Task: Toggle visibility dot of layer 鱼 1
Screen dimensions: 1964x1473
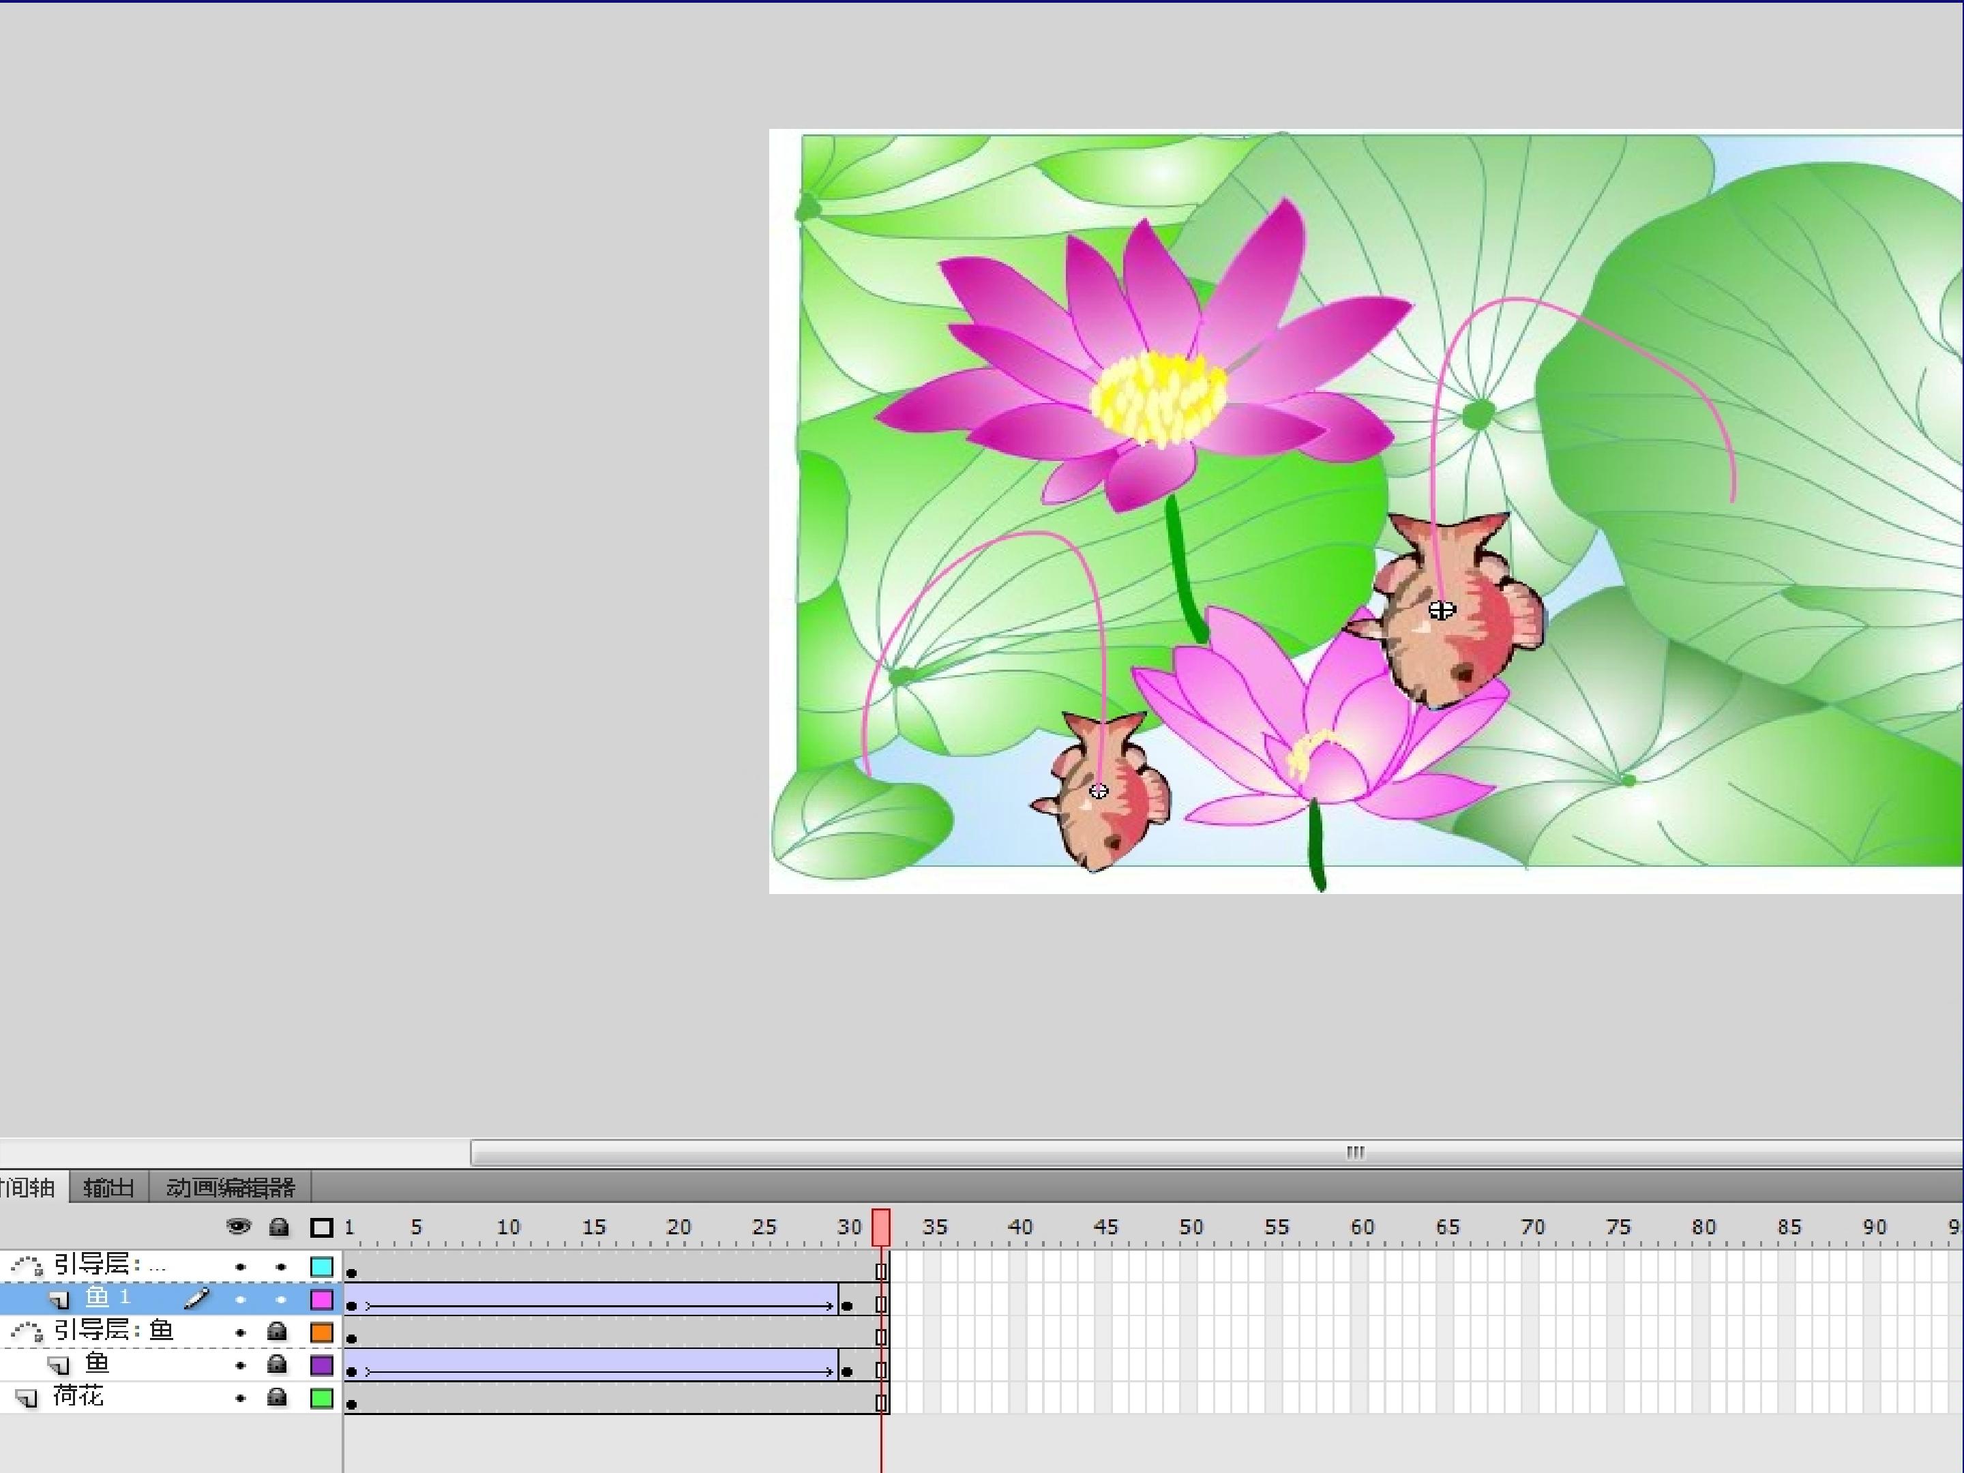Action: click(240, 1300)
